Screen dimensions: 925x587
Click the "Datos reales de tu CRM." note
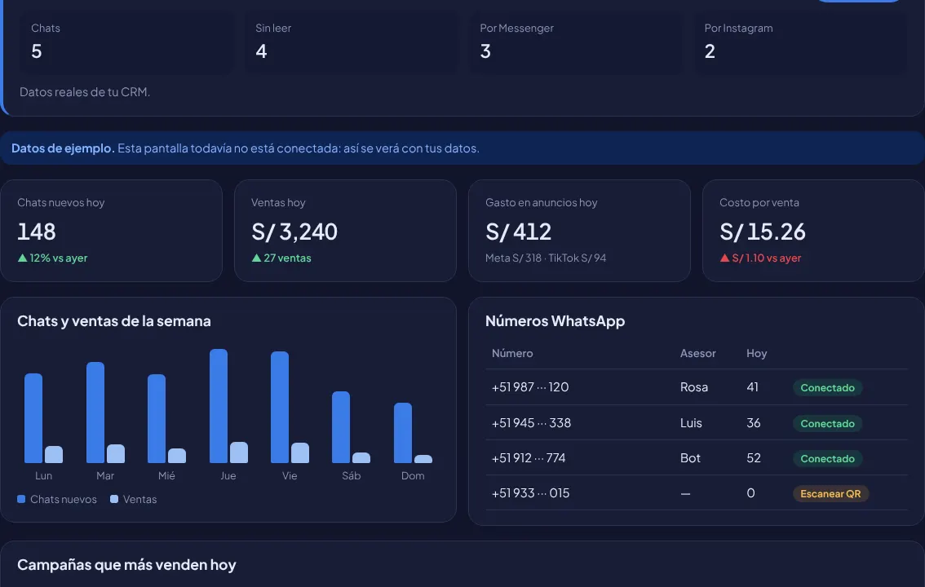pyautogui.click(x=85, y=92)
